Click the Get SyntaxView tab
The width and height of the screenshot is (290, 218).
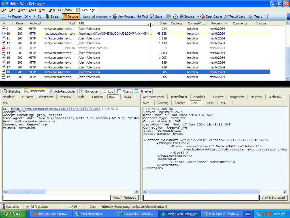153,97
